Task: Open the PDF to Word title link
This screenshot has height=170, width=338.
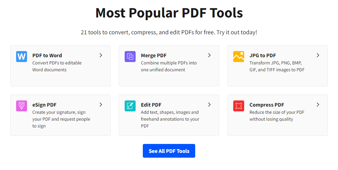Action: pyautogui.click(x=47, y=56)
